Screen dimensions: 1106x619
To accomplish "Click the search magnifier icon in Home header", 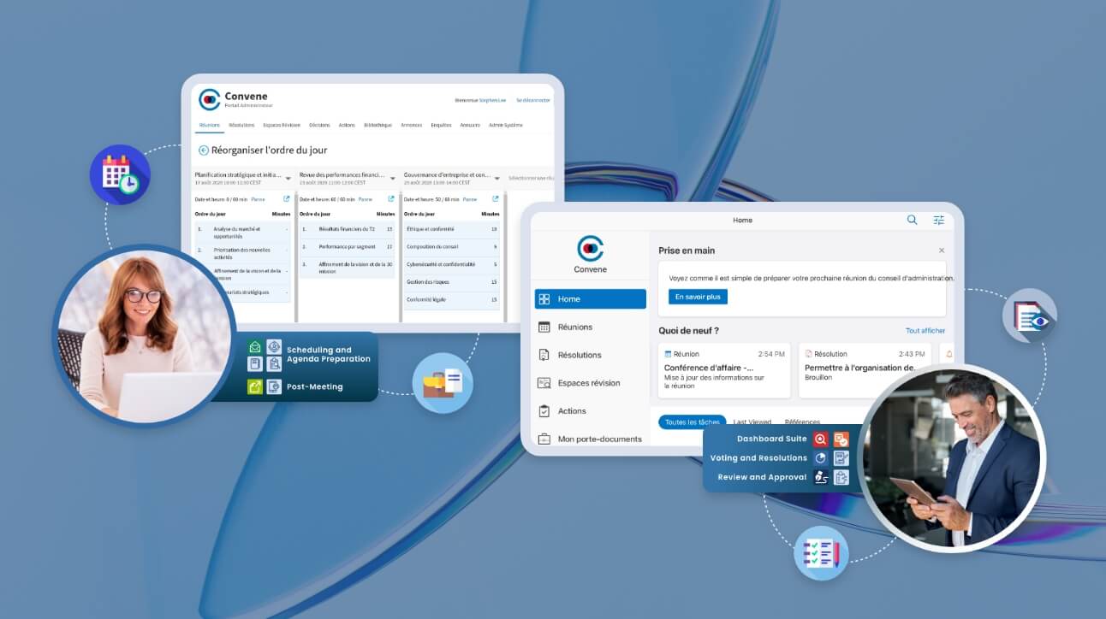I will click(x=912, y=220).
